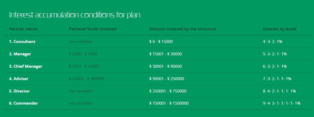Viewport: 314px width, 117px height.
Task: Click the Interest by levels header
Action: tap(280, 29)
